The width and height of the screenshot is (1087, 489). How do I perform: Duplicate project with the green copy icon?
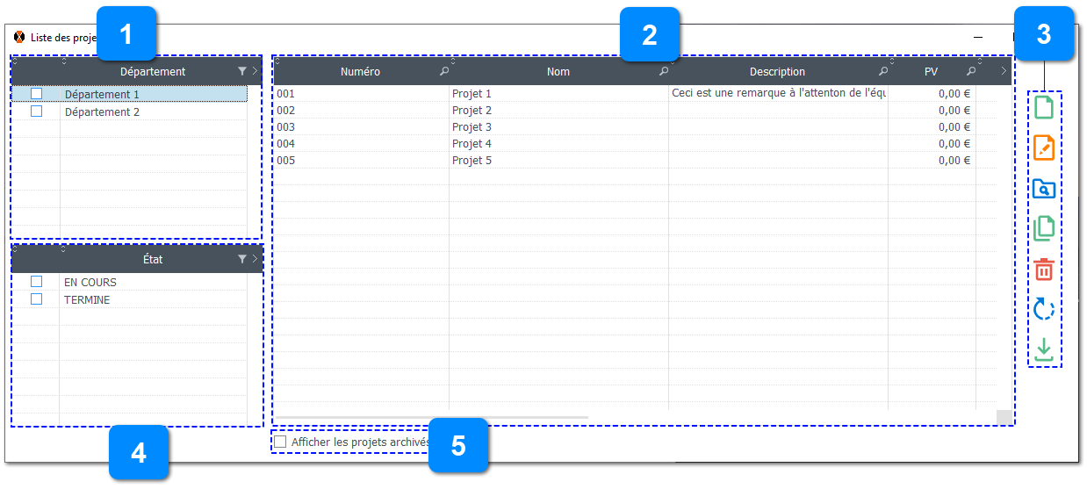point(1043,228)
